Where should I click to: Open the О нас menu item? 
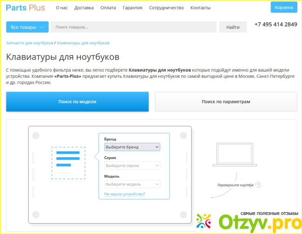[62, 8]
